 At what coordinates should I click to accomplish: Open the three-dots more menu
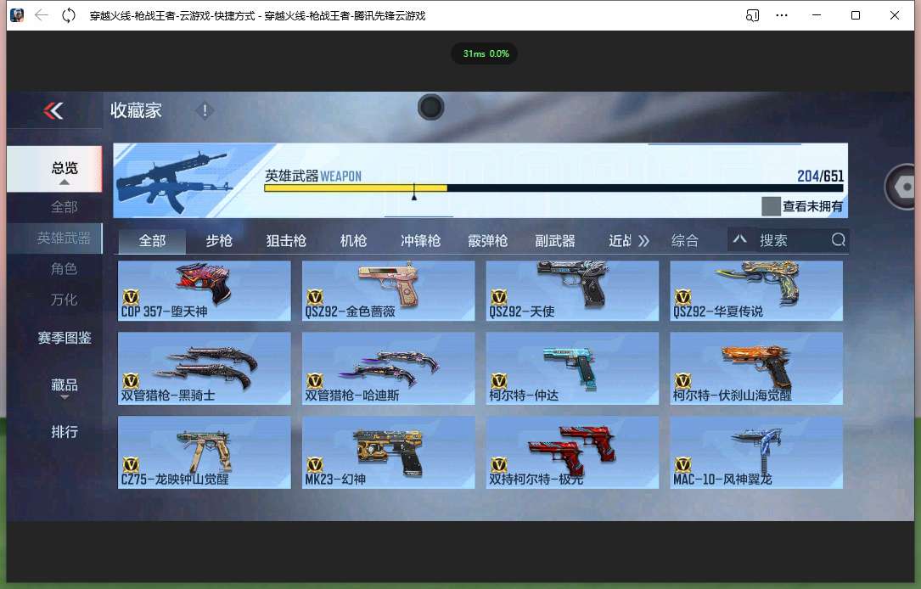(x=782, y=15)
